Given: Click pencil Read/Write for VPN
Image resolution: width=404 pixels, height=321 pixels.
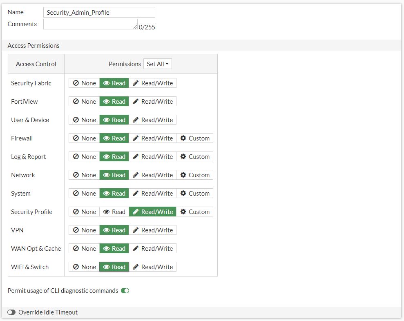Looking at the screenshot, I should pos(152,230).
